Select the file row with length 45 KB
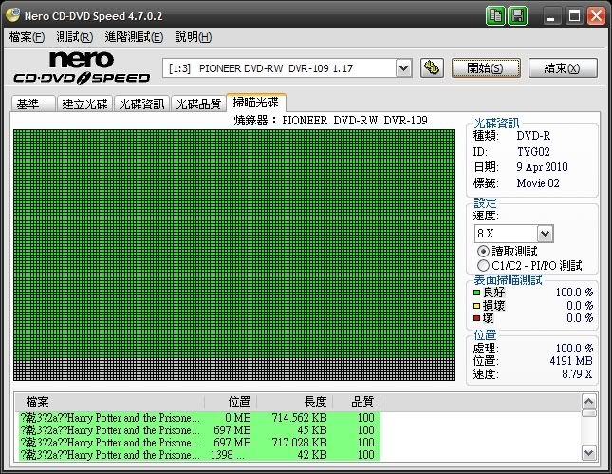The height and width of the screenshot is (474, 612). (198, 430)
